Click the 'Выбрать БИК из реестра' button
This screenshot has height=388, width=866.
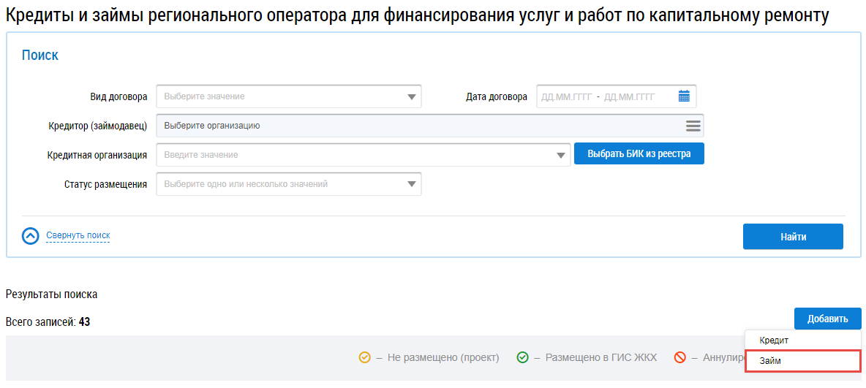(639, 154)
